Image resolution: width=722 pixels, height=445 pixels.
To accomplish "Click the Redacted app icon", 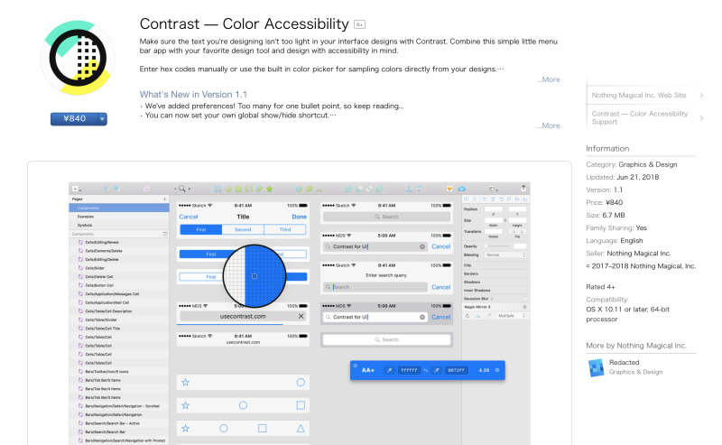I will pyautogui.click(x=596, y=367).
